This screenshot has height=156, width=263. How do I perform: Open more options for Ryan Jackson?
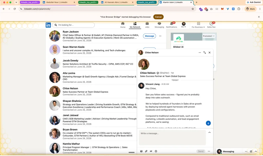(160, 36)
